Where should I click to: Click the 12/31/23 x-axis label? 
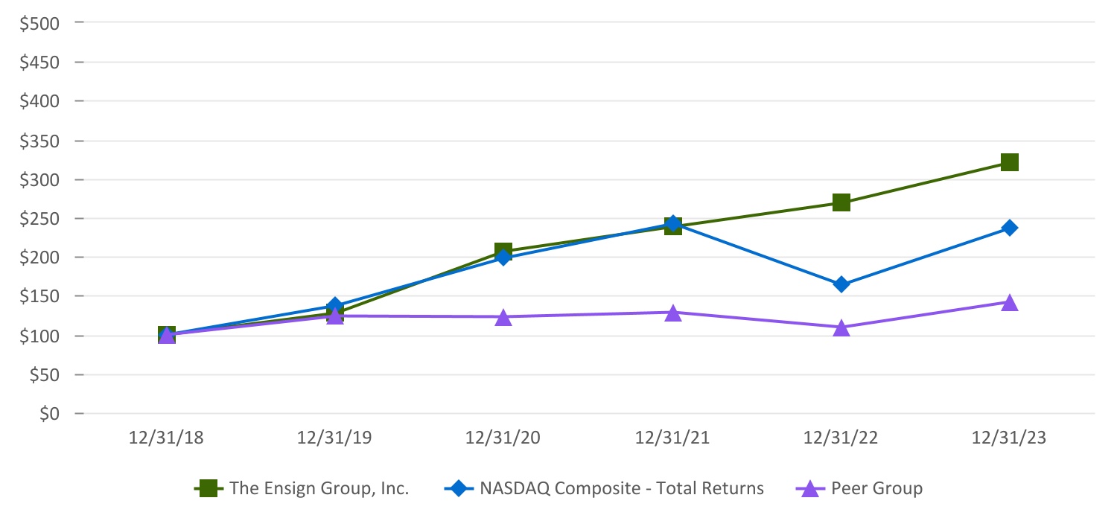pyautogui.click(x=1010, y=438)
